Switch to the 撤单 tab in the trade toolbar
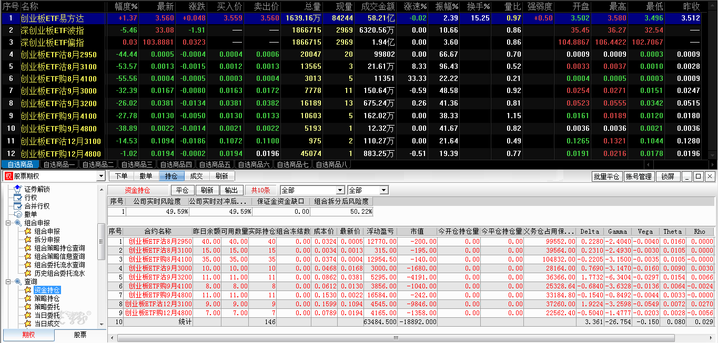This screenshot has height=343, width=718. click(146, 176)
